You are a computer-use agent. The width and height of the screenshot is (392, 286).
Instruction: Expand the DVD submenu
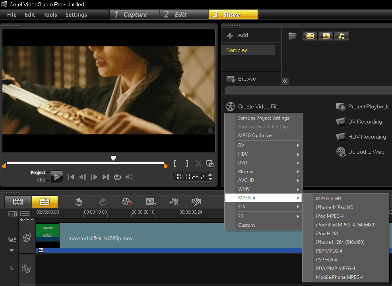pos(264,163)
